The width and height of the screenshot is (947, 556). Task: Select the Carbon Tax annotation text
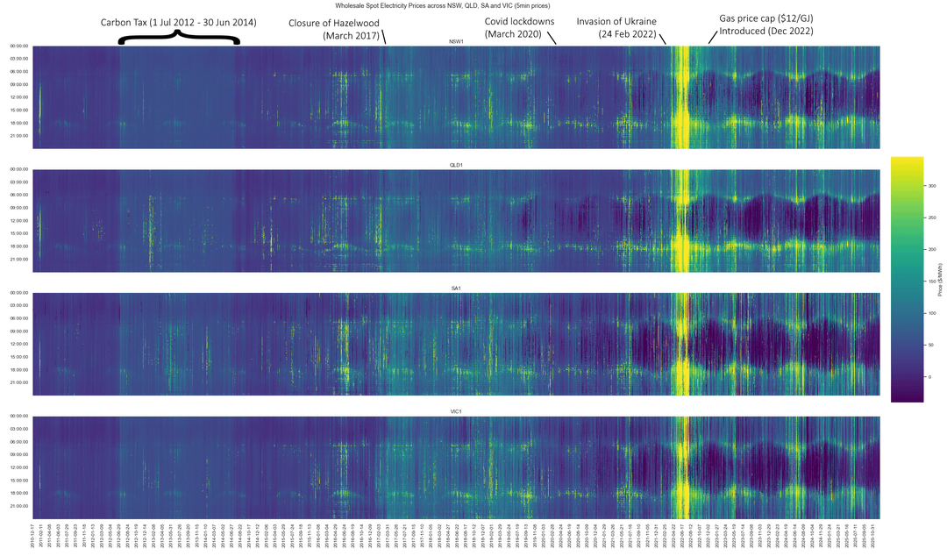tap(179, 21)
